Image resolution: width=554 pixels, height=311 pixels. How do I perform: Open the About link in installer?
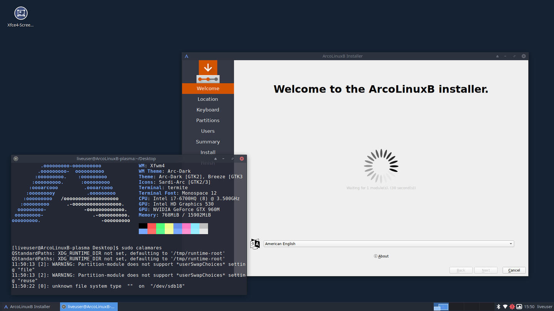(x=381, y=256)
